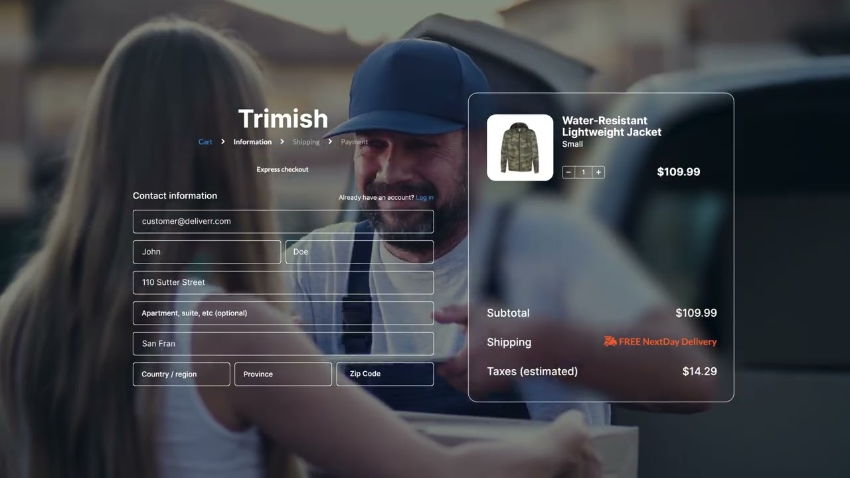
Task: Follow the Log in link
Action: [424, 197]
